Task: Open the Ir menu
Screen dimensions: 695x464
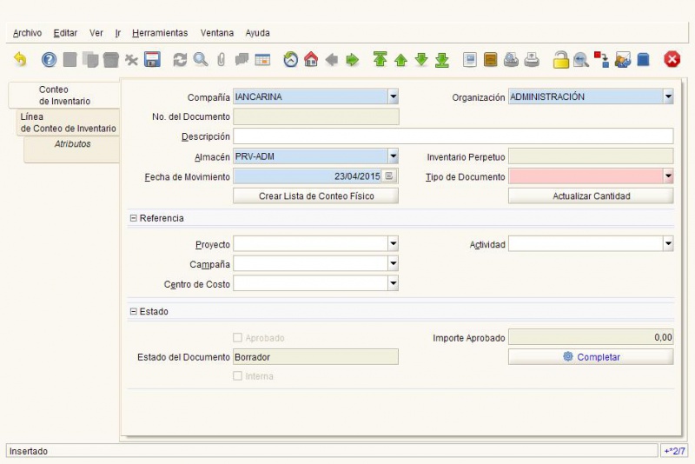Action: point(118,33)
